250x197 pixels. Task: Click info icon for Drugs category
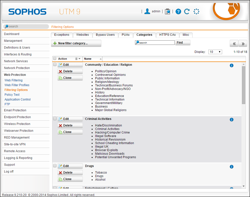[231, 167]
